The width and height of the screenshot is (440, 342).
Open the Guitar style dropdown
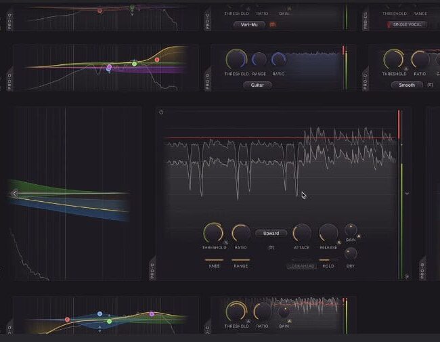point(257,85)
